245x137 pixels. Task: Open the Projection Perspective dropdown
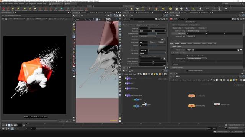pos(147,37)
